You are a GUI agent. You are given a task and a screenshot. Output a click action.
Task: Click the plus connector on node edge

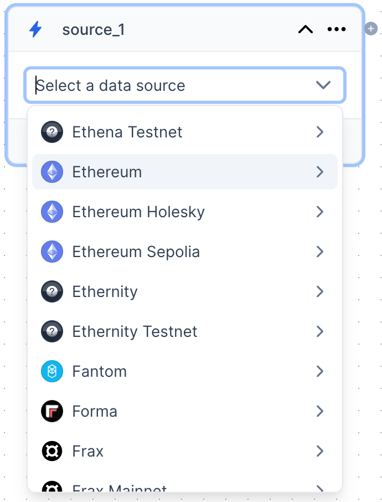371,28
